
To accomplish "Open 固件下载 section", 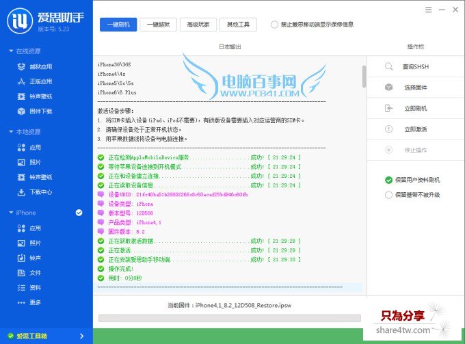I will [35, 111].
